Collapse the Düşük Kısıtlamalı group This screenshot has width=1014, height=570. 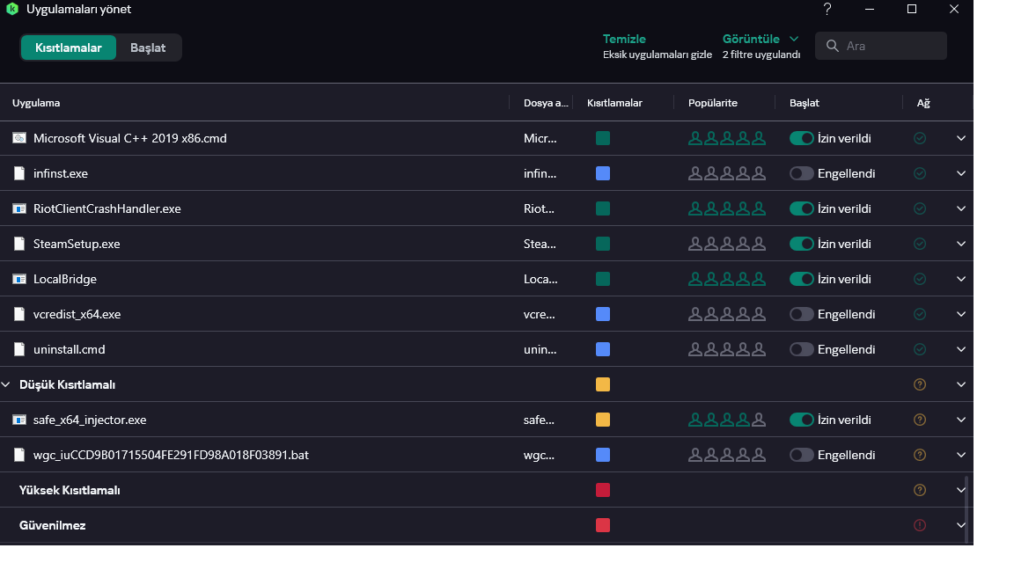[6, 384]
